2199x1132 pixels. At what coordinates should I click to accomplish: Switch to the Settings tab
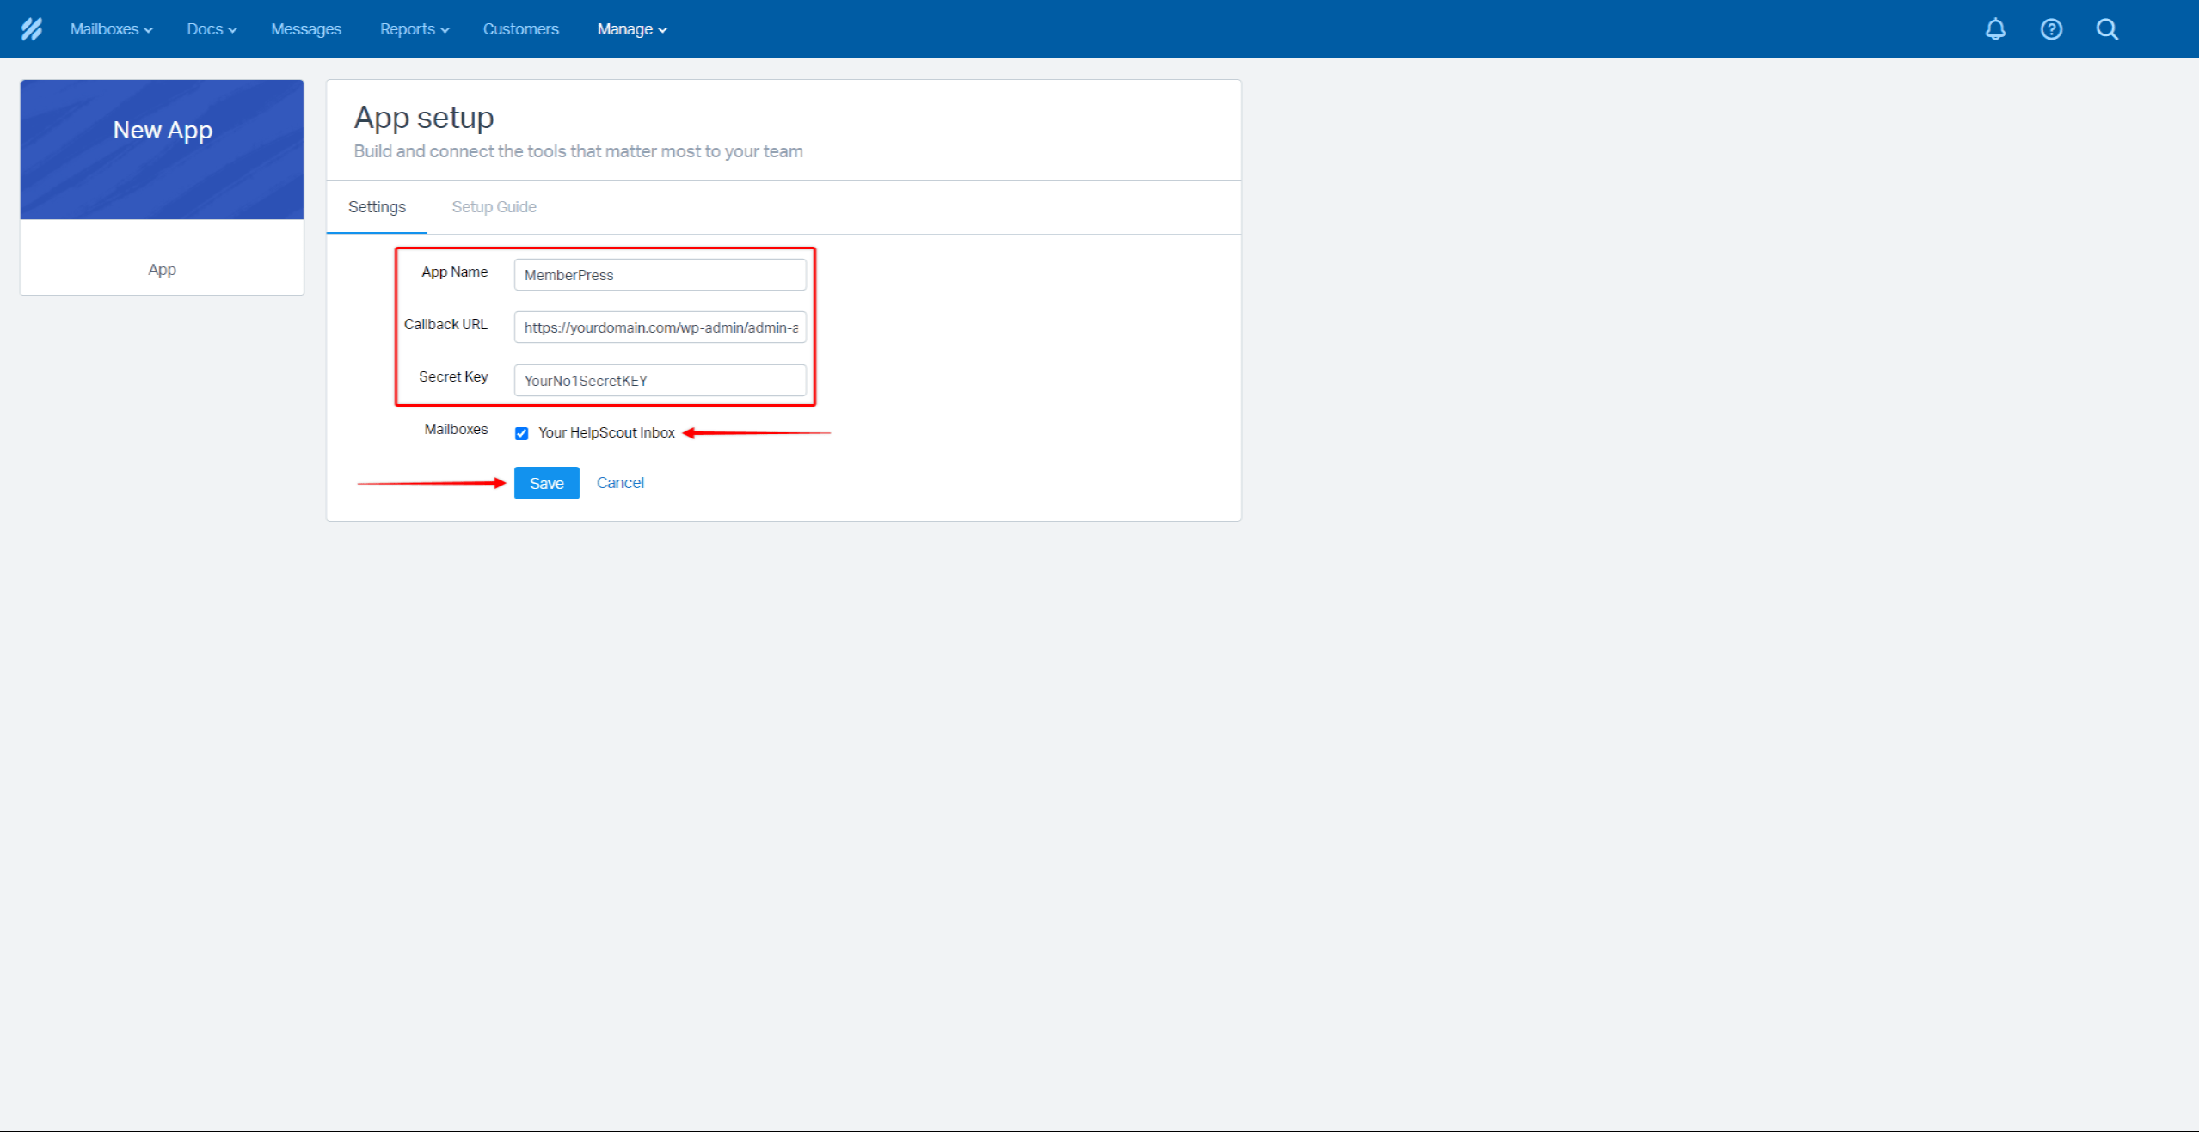[x=377, y=205]
